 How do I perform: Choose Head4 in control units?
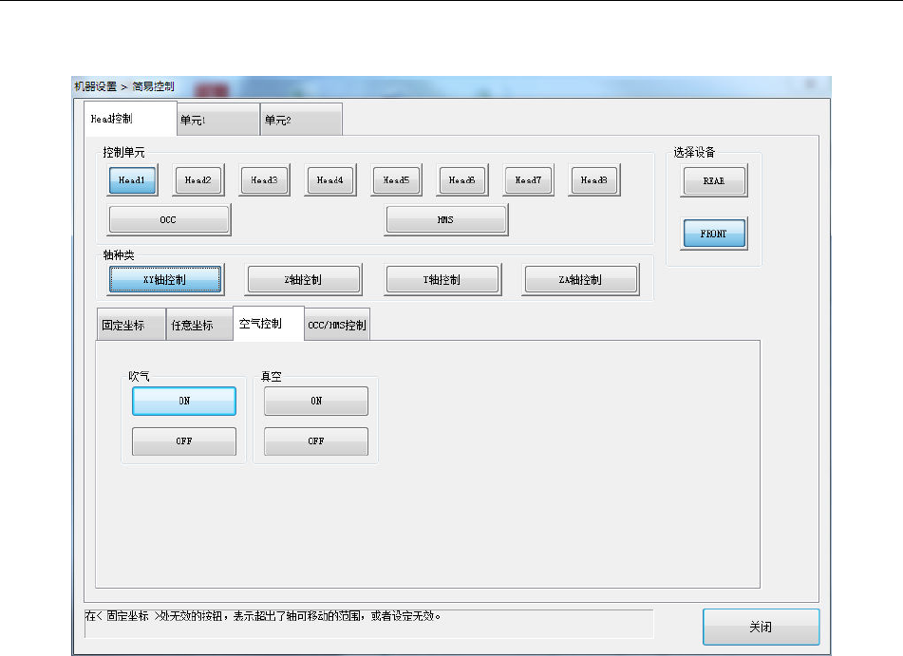click(330, 180)
